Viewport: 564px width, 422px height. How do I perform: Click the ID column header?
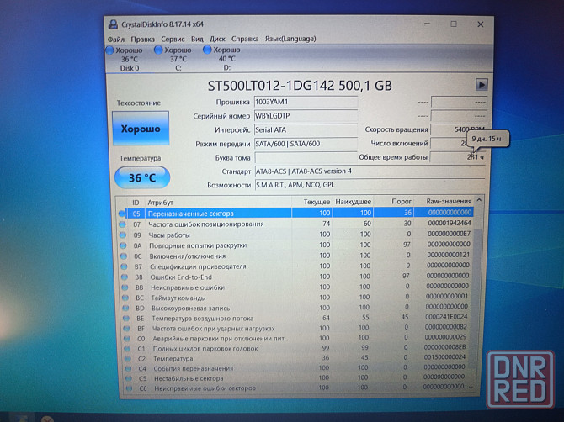click(136, 203)
